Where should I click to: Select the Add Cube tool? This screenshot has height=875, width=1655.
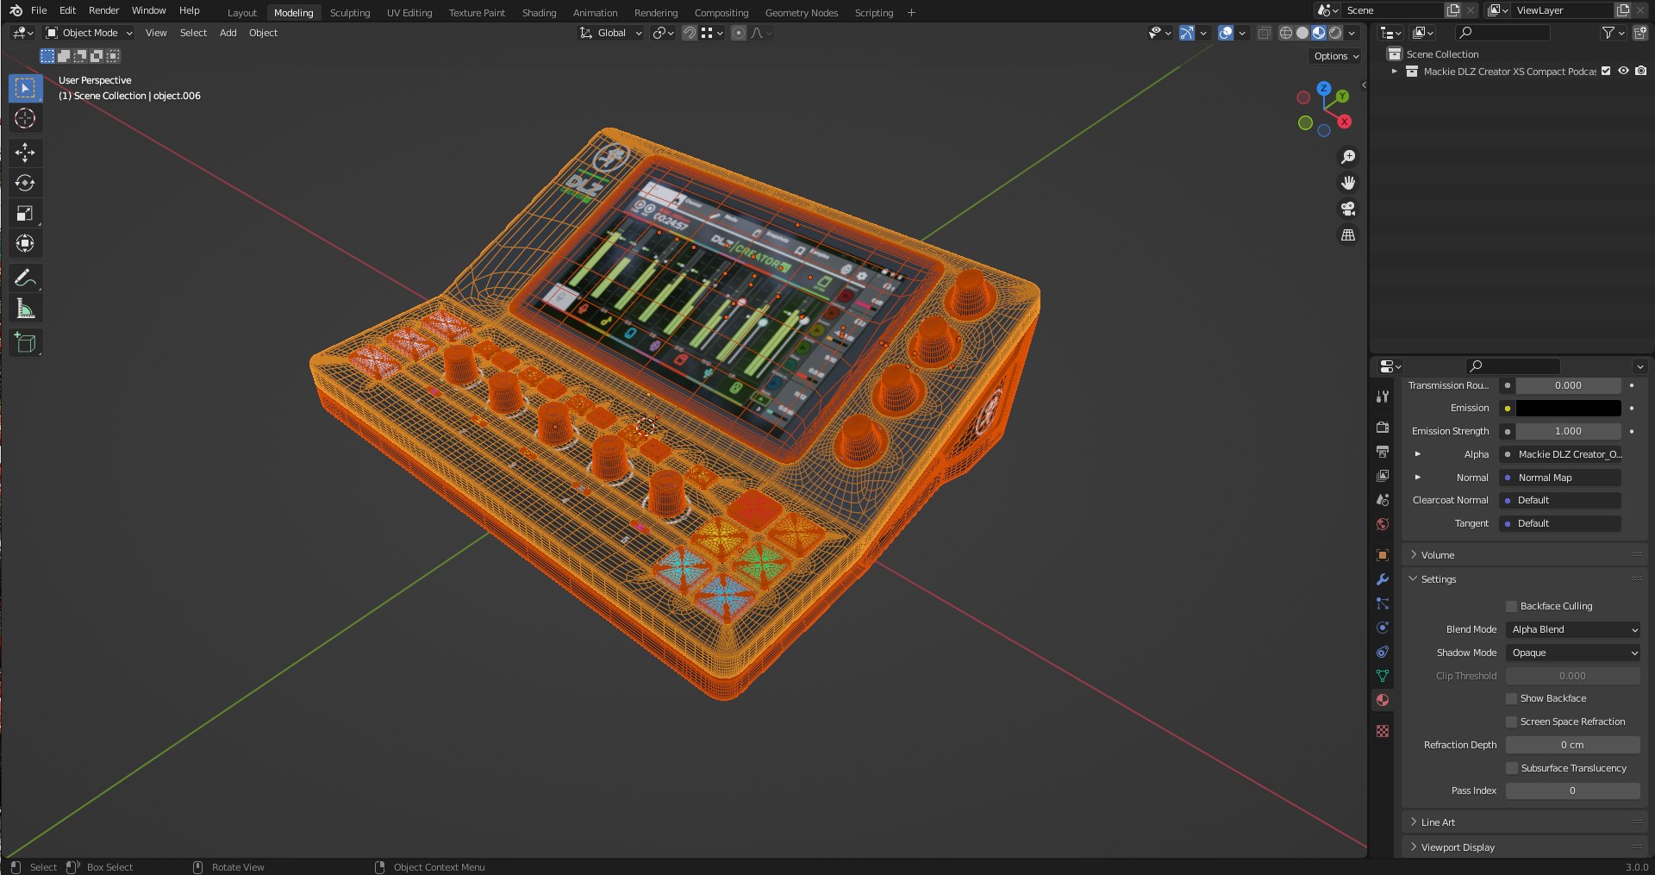tap(25, 342)
